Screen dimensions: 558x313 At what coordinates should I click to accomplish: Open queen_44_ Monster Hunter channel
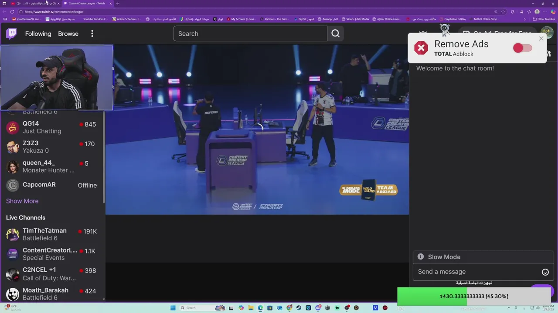(52, 166)
